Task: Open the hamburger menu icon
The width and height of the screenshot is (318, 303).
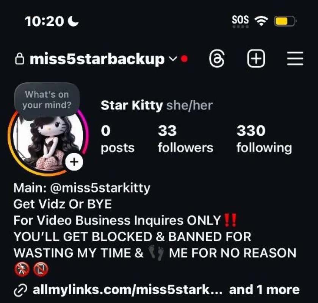Action: tap(295, 59)
